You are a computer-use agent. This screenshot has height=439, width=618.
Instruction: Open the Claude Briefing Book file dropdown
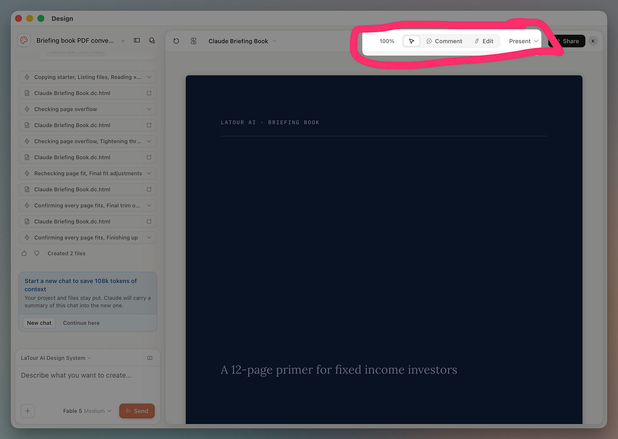click(242, 41)
